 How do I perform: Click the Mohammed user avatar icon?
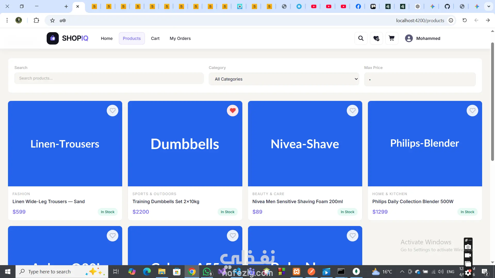[409, 38]
